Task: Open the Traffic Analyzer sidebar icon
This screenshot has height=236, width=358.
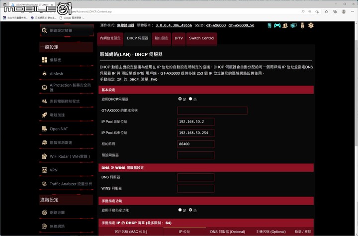Action: click(45, 184)
